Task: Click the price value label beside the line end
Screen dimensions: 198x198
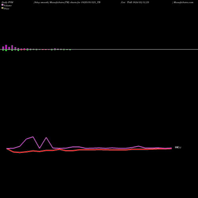Action: [178, 147]
